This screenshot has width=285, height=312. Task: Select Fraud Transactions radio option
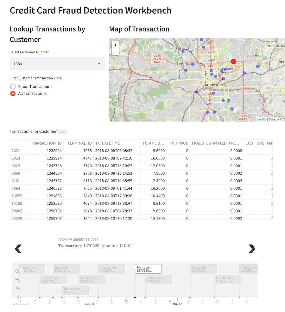click(x=13, y=87)
